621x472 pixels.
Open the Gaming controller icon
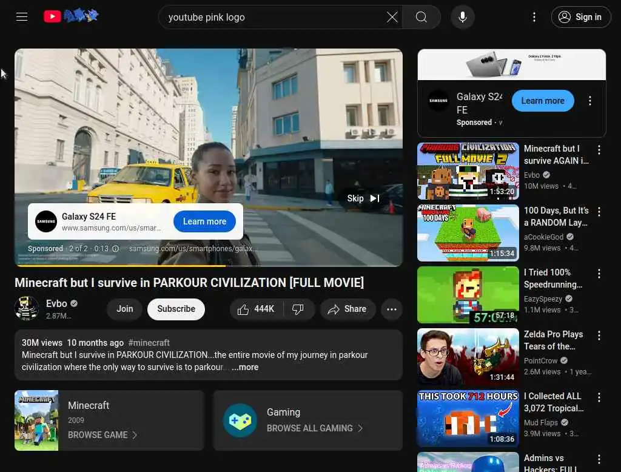click(x=240, y=420)
